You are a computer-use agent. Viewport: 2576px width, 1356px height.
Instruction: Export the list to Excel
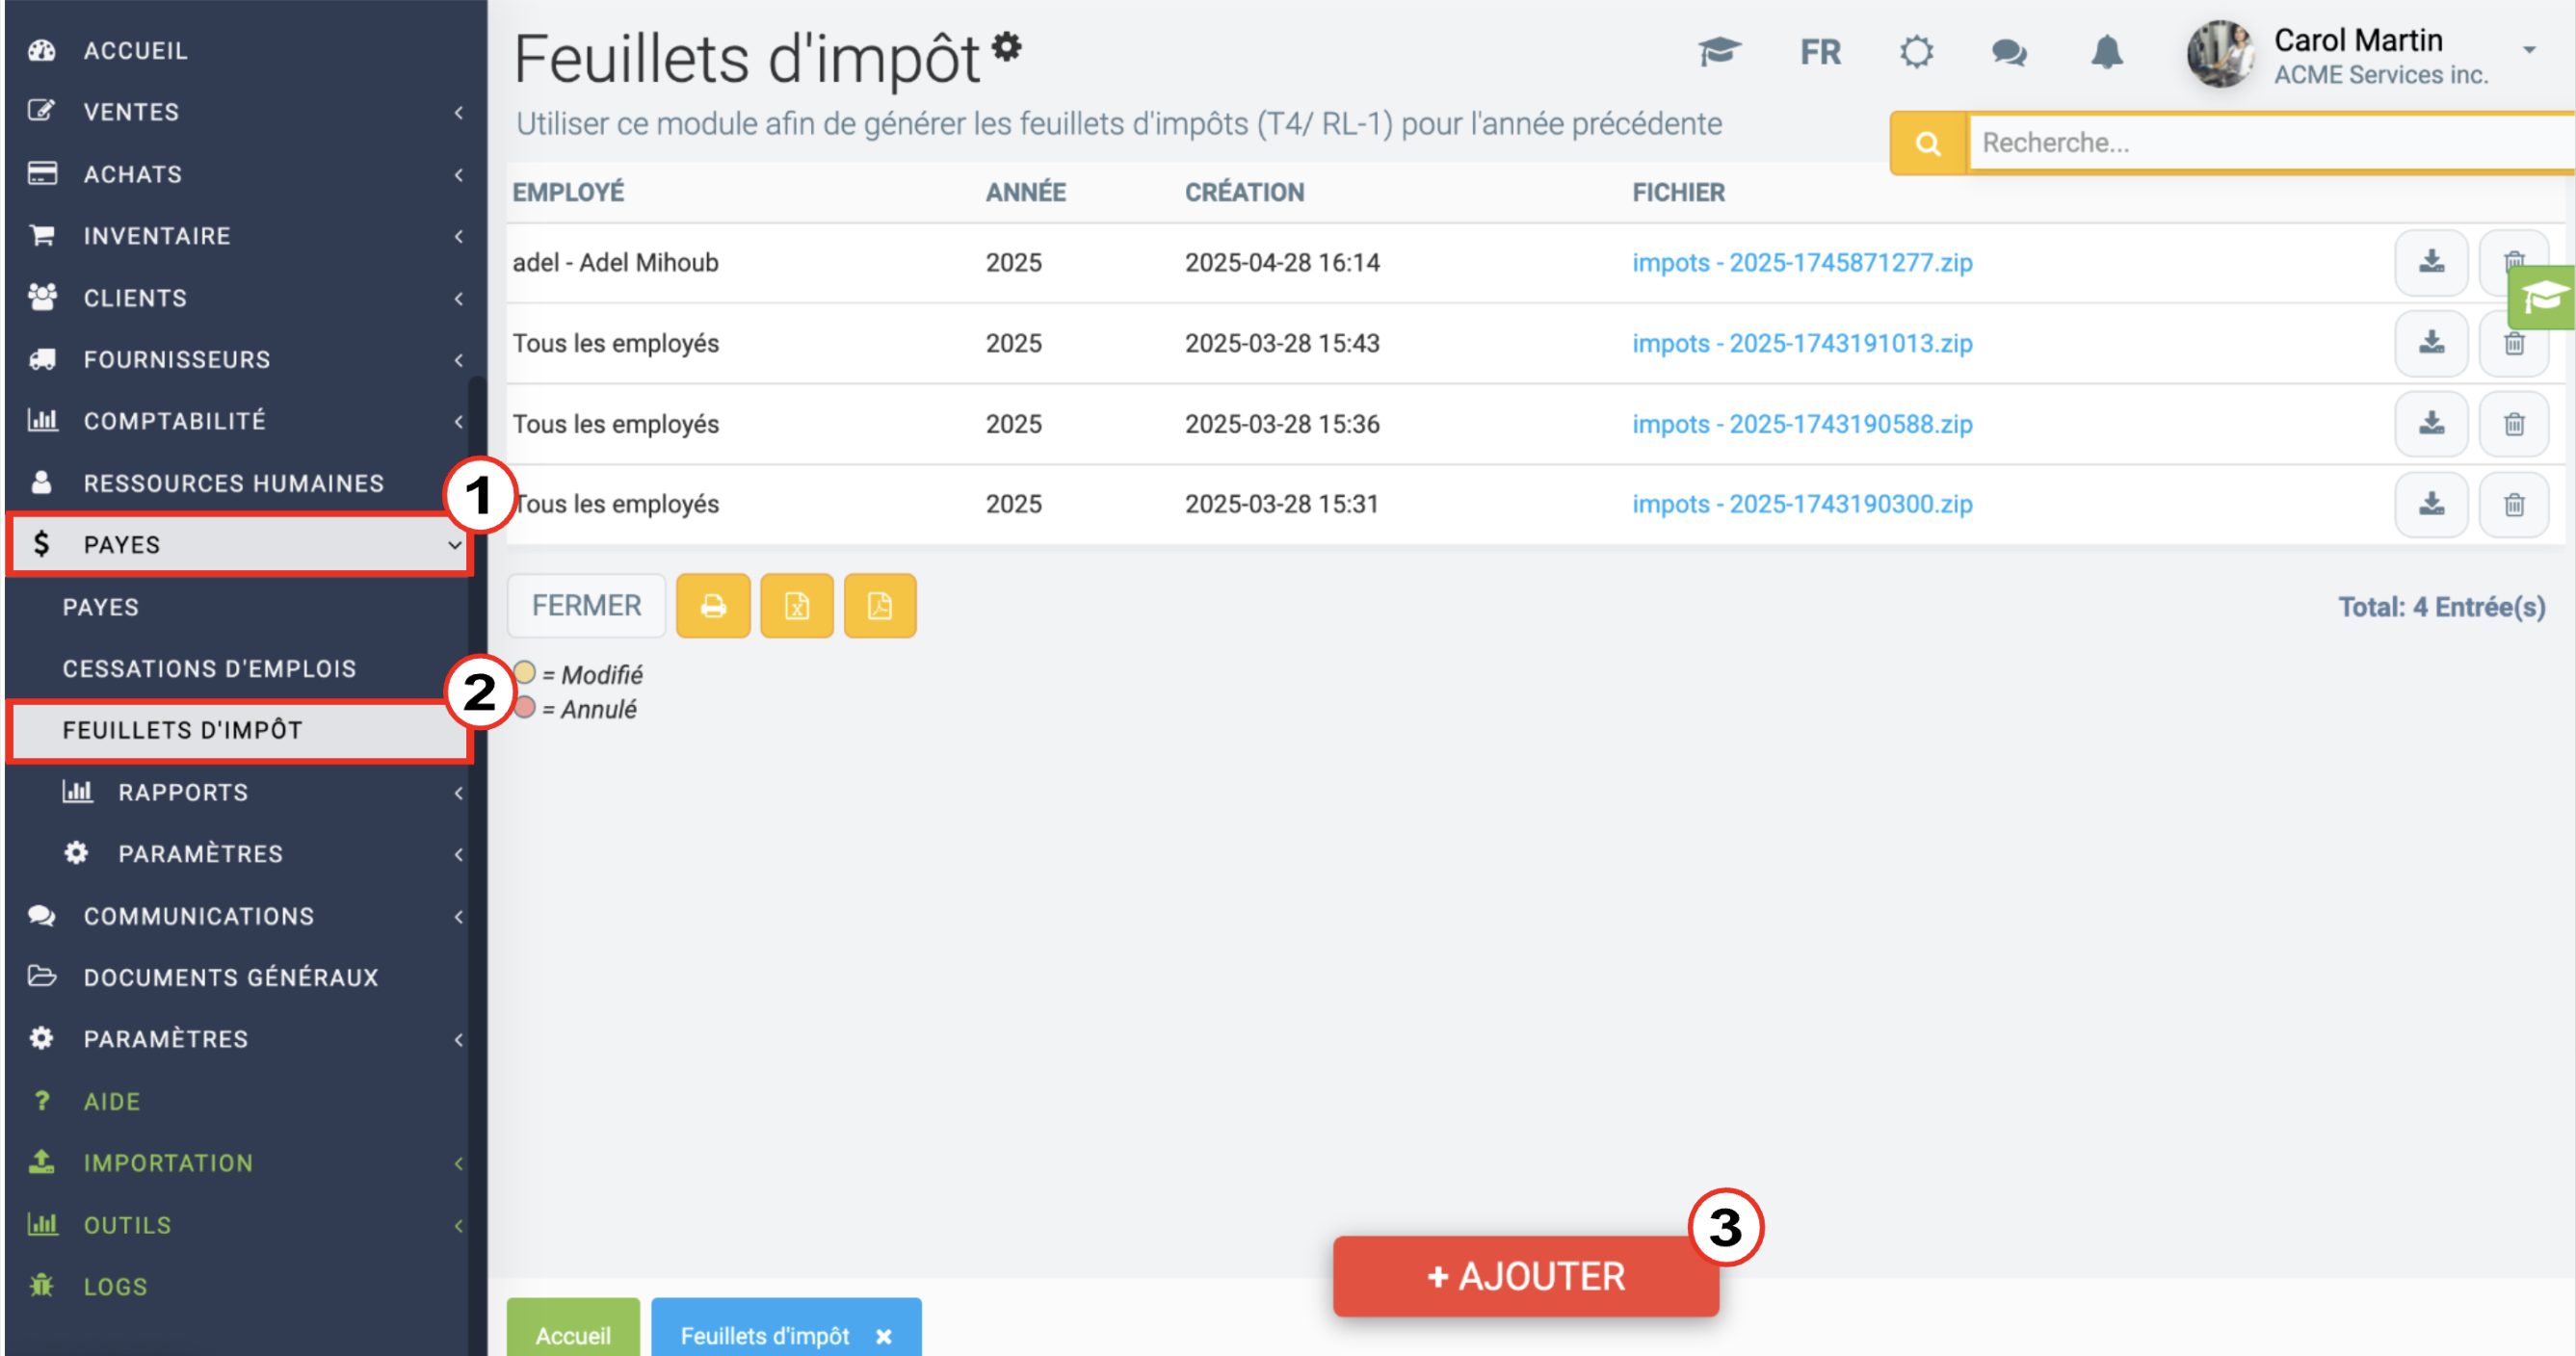pyautogui.click(x=797, y=606)
